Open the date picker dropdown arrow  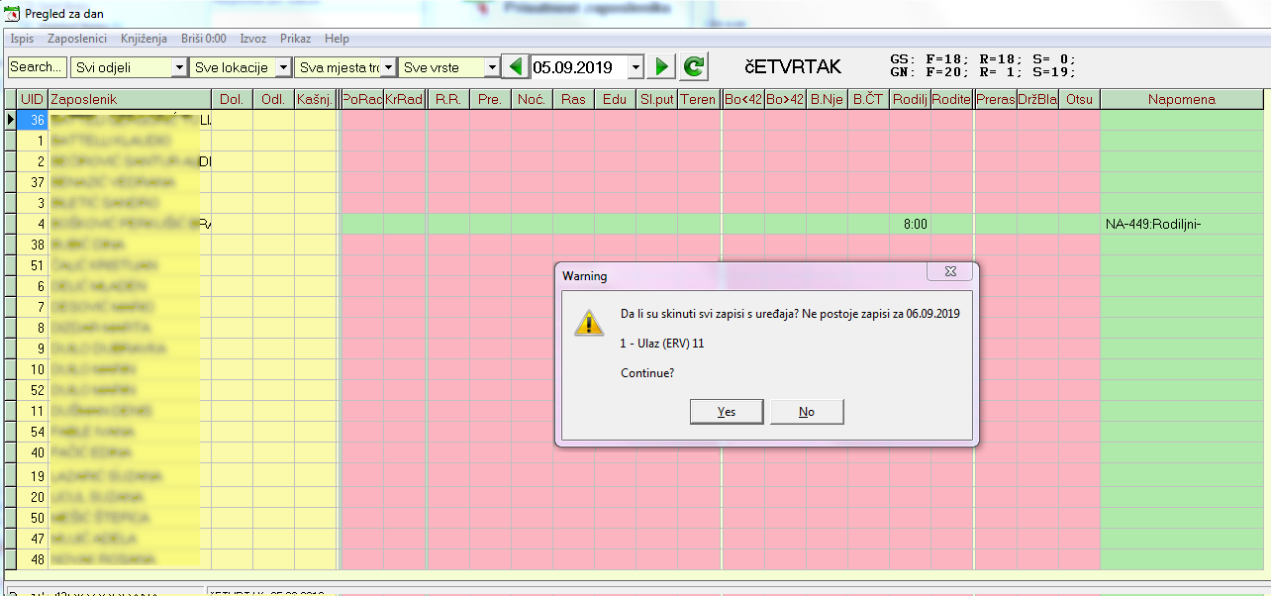pyautogui.click(x=636, y=67)
